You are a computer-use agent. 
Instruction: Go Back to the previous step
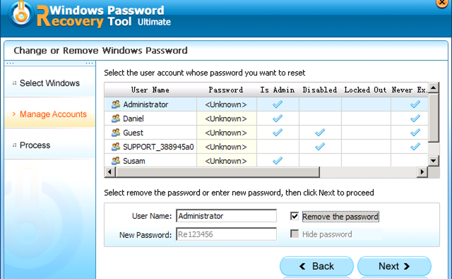(x=316, y=266)
